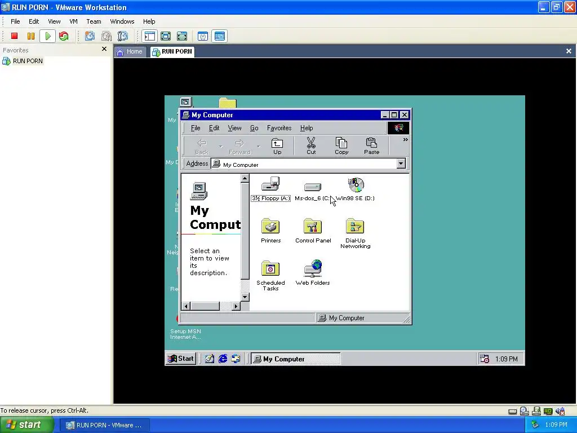Image resolution: width=577 pixels, height=433 pixels.
Task: Click the console view icon in VMware toolbar
Action: (220, 36)
